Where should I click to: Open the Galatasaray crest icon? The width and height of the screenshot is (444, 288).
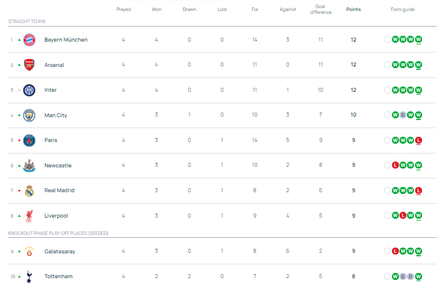29,251
